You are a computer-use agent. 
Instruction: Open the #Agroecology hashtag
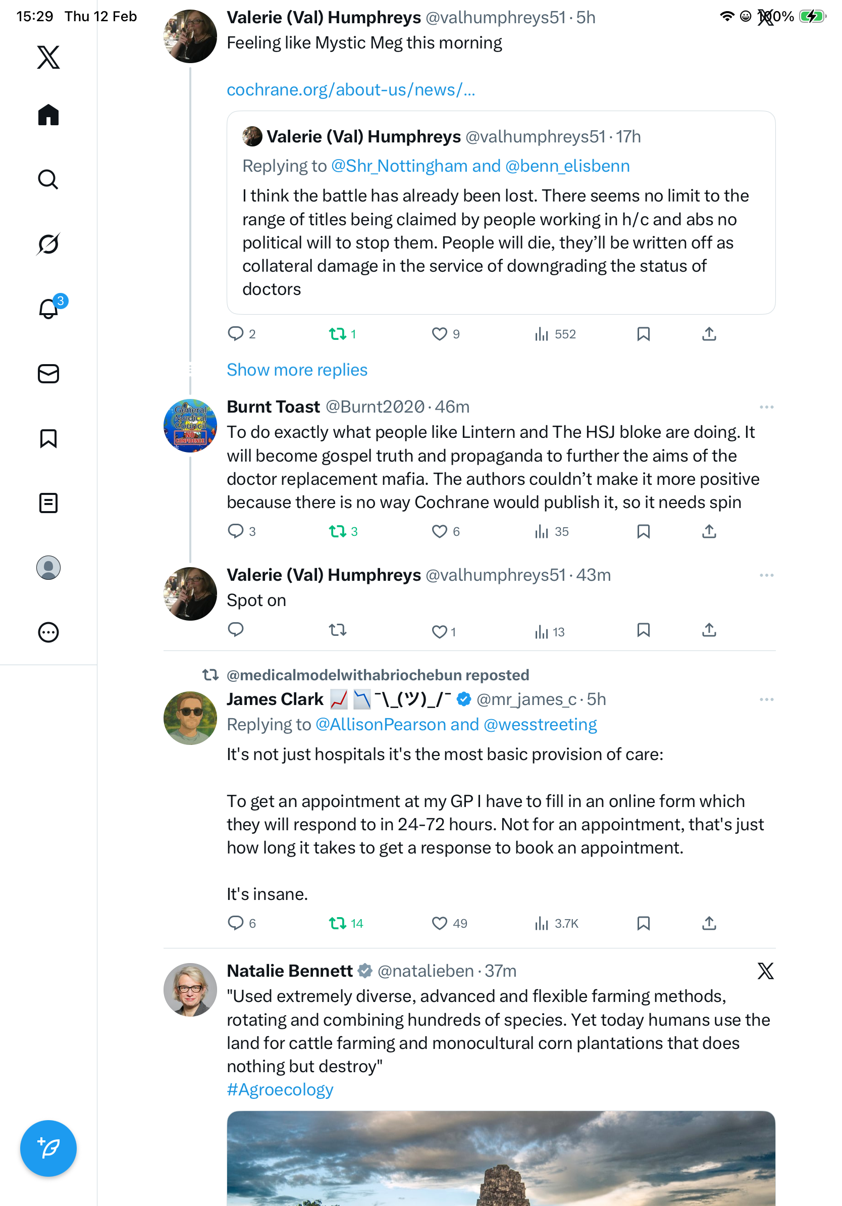pos(280,1089)
